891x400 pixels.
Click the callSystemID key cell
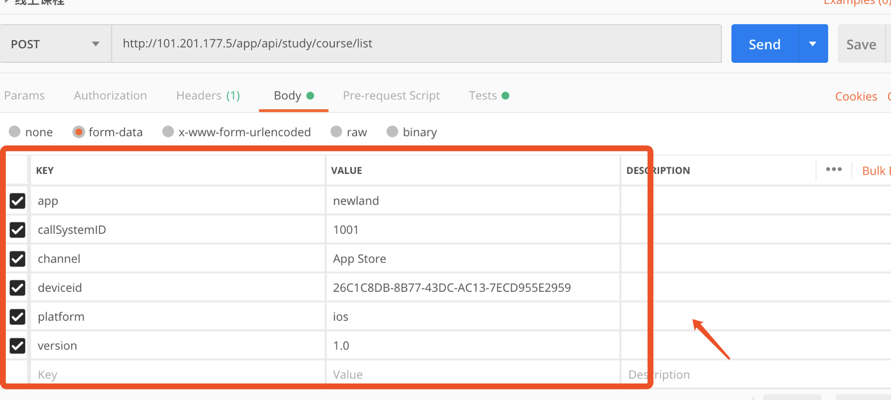click(178, 230)
